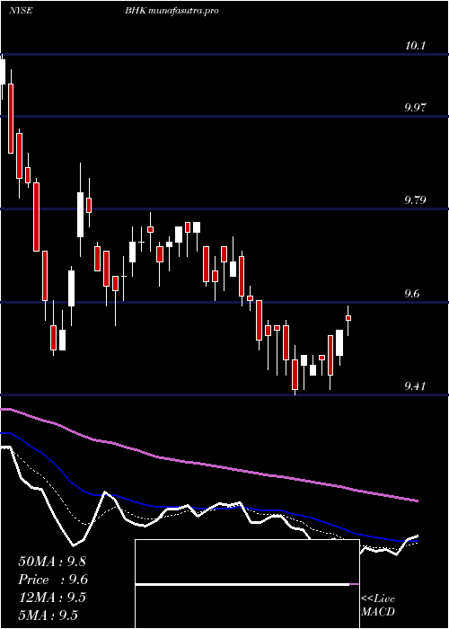Click the <<Live MACD label

[x=378, y=606]
